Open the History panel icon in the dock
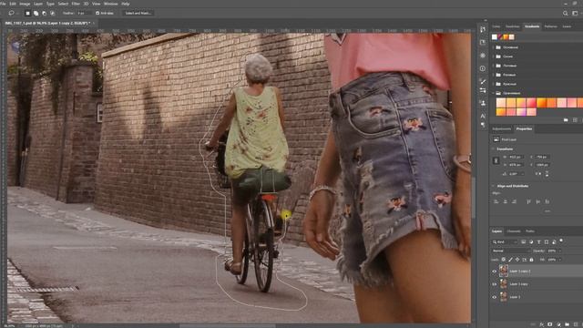Screen dimensions: 583x328 pos(483,29)
